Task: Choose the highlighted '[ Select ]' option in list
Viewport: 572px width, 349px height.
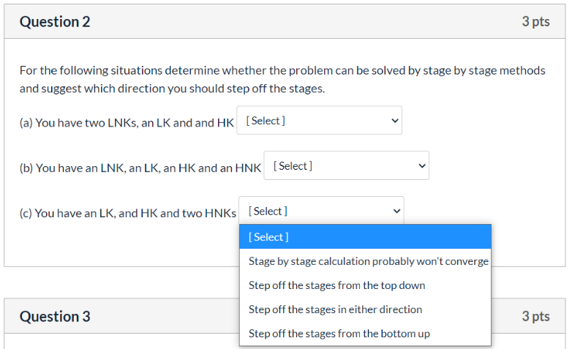Action: pos(365,237)
